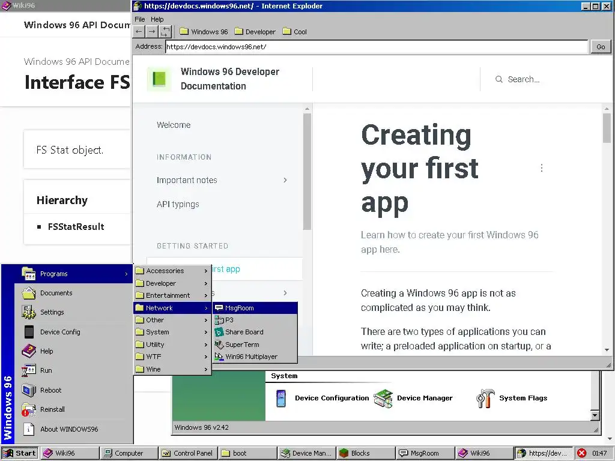Launch Share Board from Network submenu
Screen dimensions: 615x461
(255, 332)
